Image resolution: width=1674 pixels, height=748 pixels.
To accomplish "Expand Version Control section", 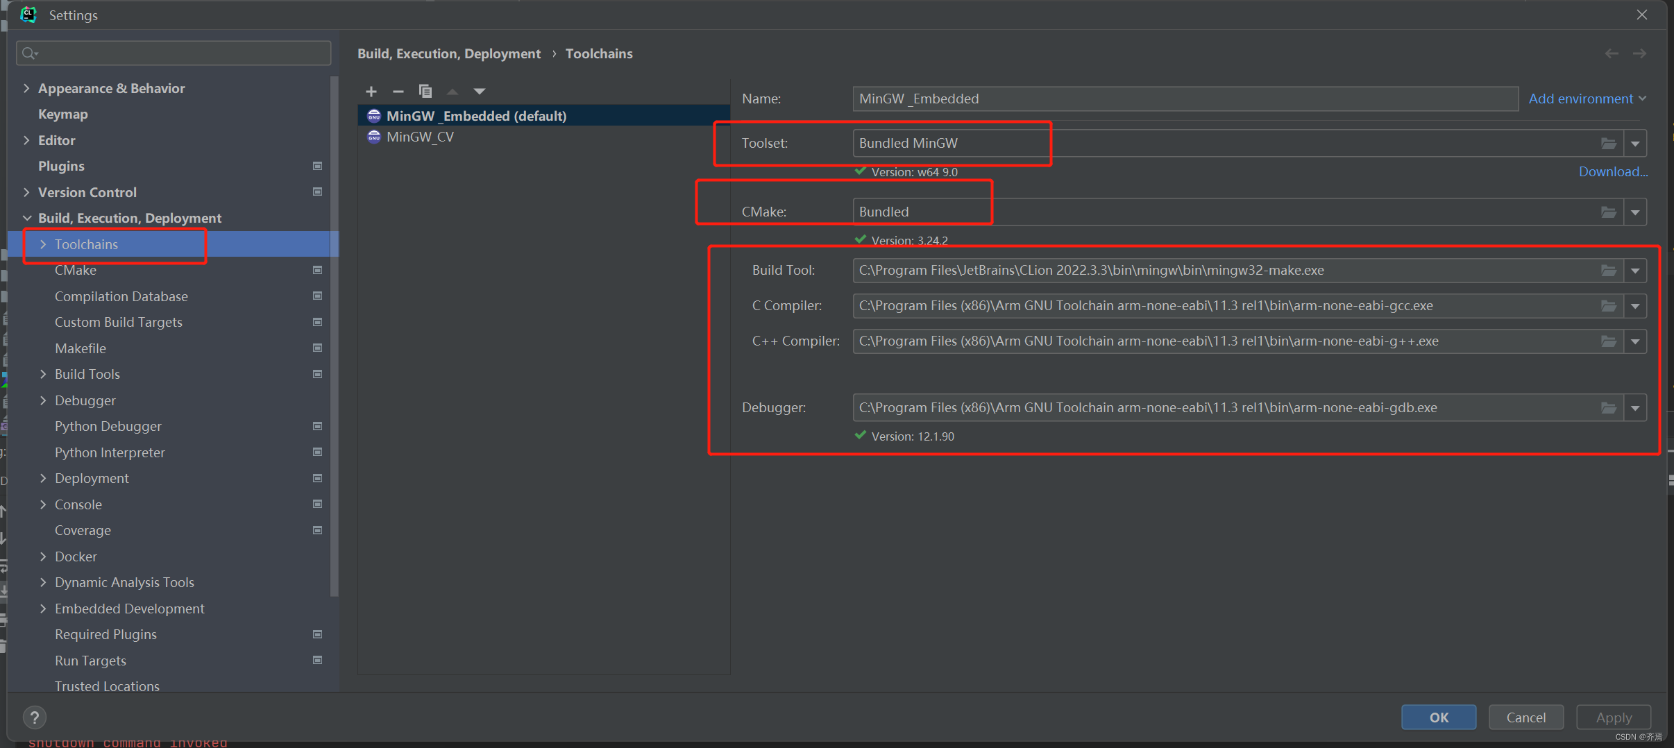I will point(26,192).
